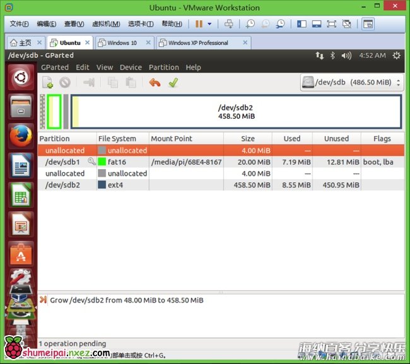
Task: Open Ubuntu network indicator in top panel
Action: (x=320, y=56)
